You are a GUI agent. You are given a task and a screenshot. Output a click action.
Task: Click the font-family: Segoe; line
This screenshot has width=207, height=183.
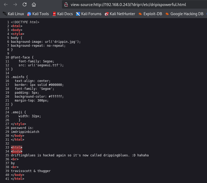click(x=36, y=61)
